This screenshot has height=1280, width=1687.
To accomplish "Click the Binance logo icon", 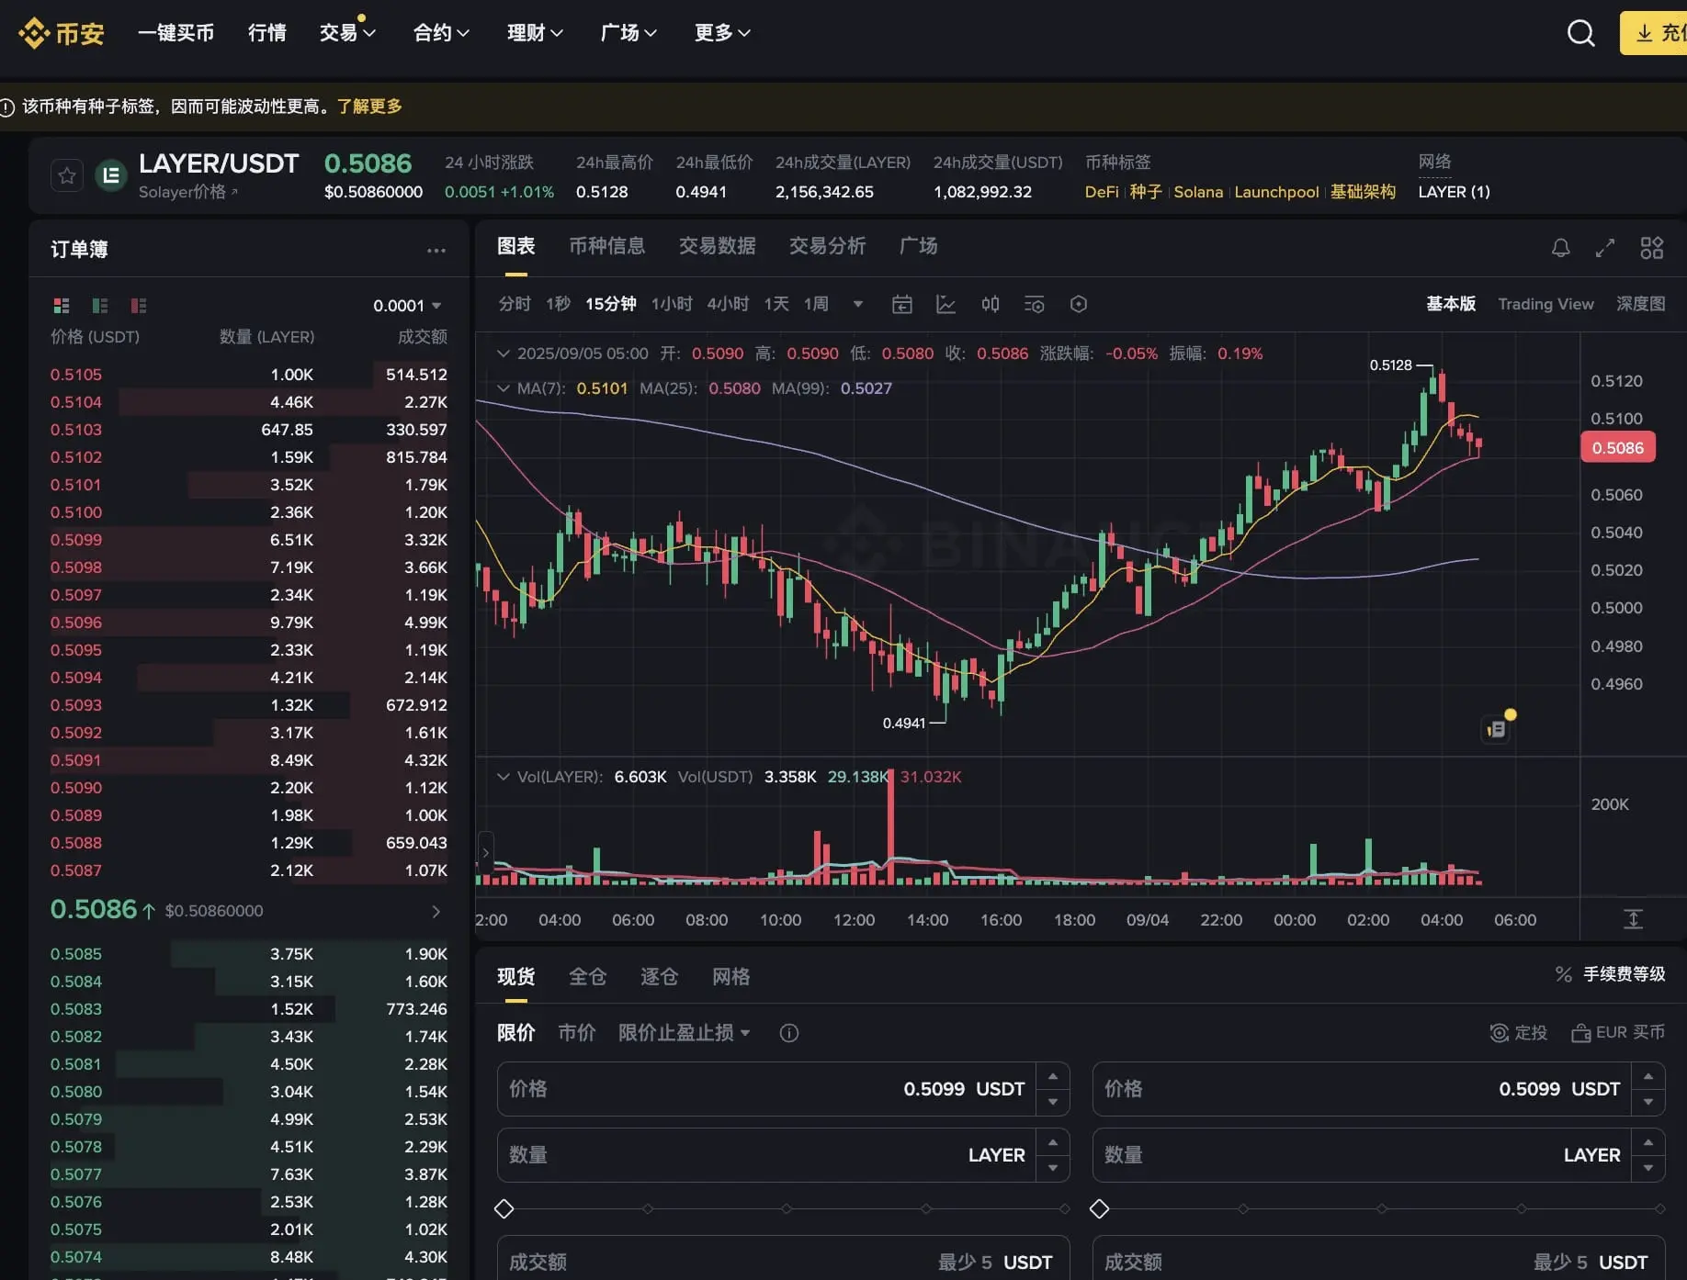I will pyautogui.click(x=34, y=33).
